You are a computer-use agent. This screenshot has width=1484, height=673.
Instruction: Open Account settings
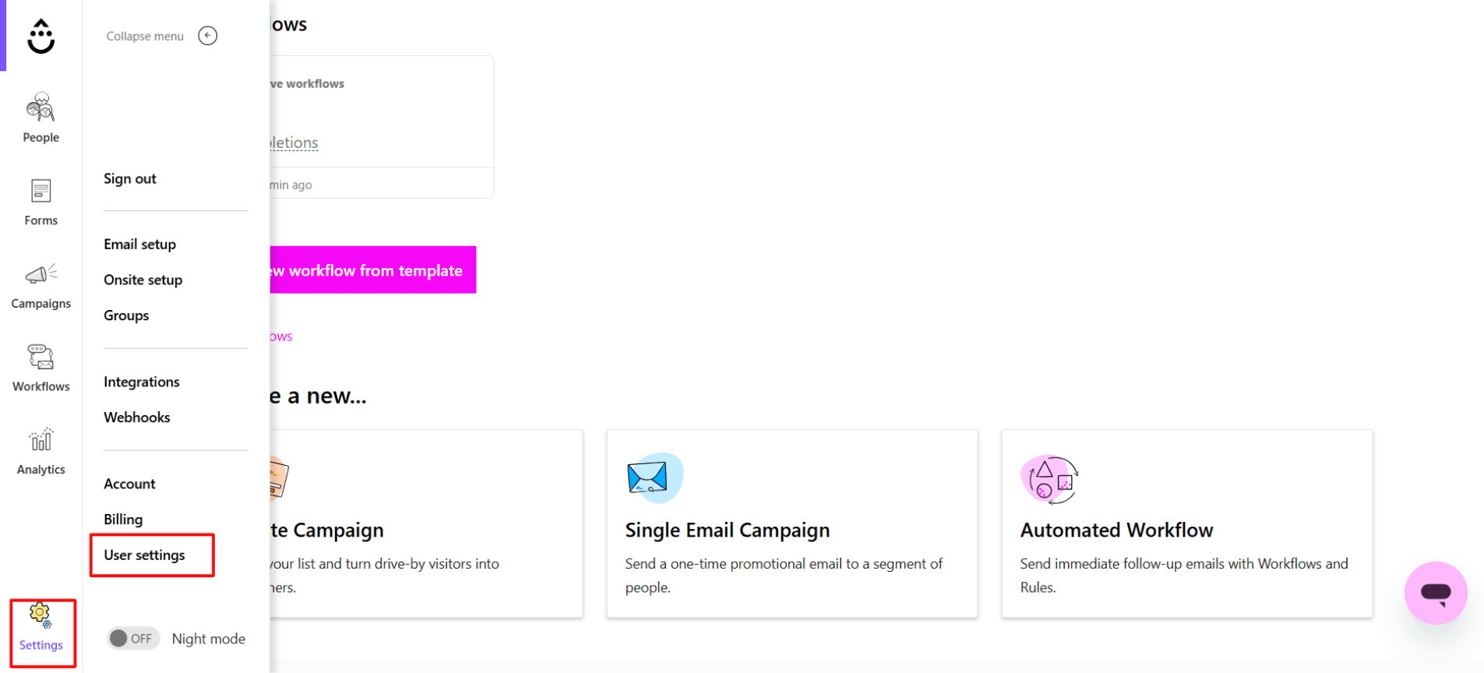coord(129,484)
